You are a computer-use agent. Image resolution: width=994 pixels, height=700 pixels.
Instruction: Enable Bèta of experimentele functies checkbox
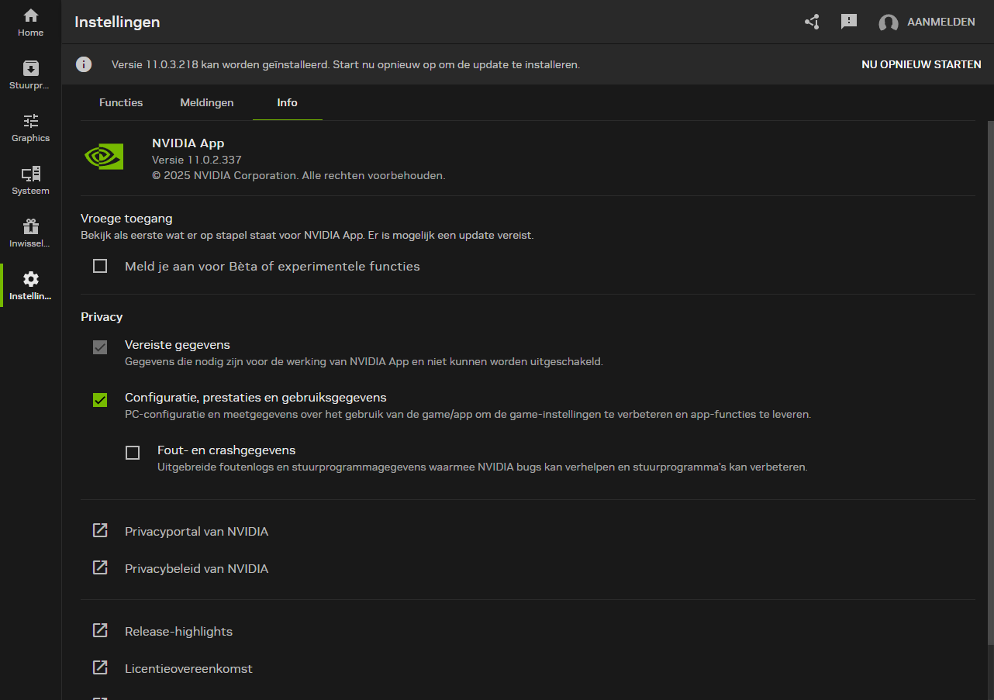100,266
